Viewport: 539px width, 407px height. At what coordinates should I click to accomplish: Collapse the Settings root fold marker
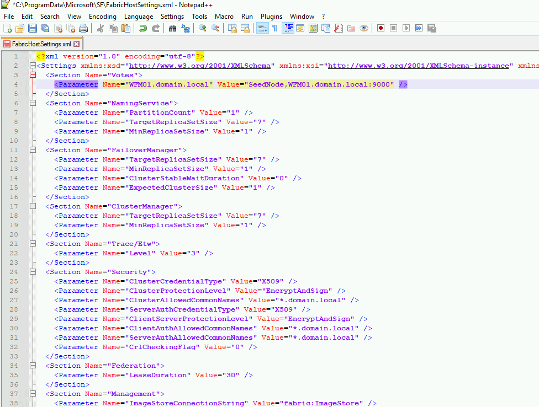click(x=33, y=66)
